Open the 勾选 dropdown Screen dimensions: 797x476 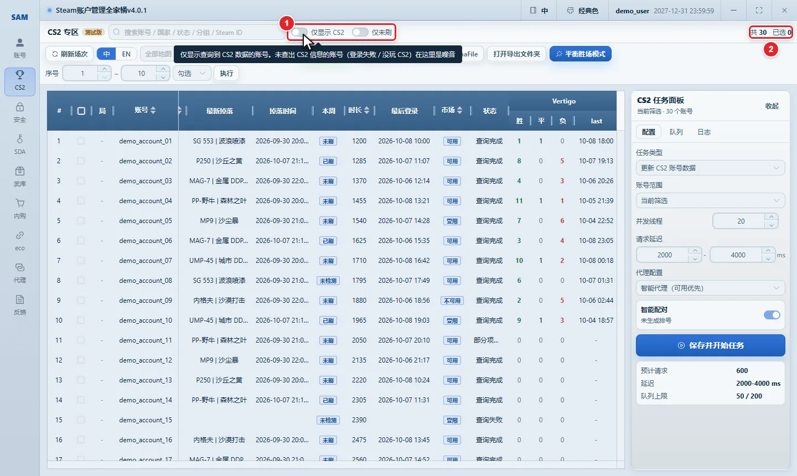pos(192,73)
